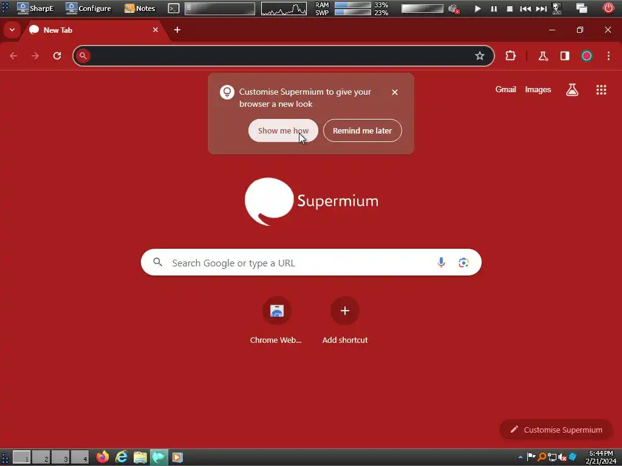Adjust the volume slider in top bar
This screenshot has width=622, height=466.
pos(422,8)
